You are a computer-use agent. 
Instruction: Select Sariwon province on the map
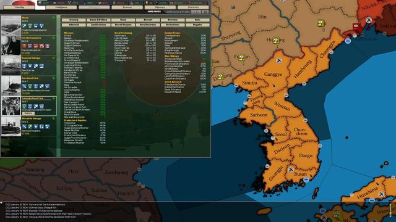click(x=259, y=115)
